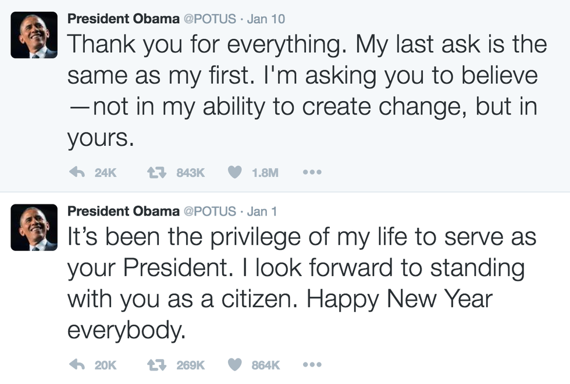Image resolution: width=570 pixels, height=384 pixels.
Task: Open more options on Jan 10 tweet
Action: [x=312, y=173]
